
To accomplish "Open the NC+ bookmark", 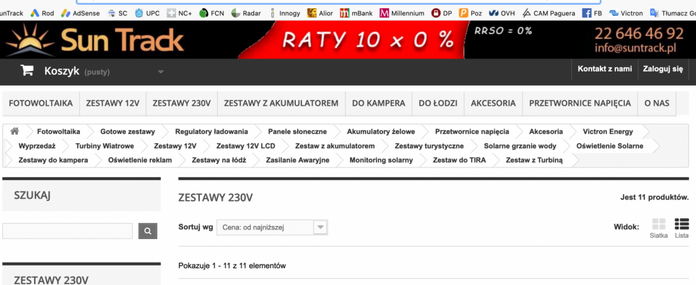I will [180, 13].
